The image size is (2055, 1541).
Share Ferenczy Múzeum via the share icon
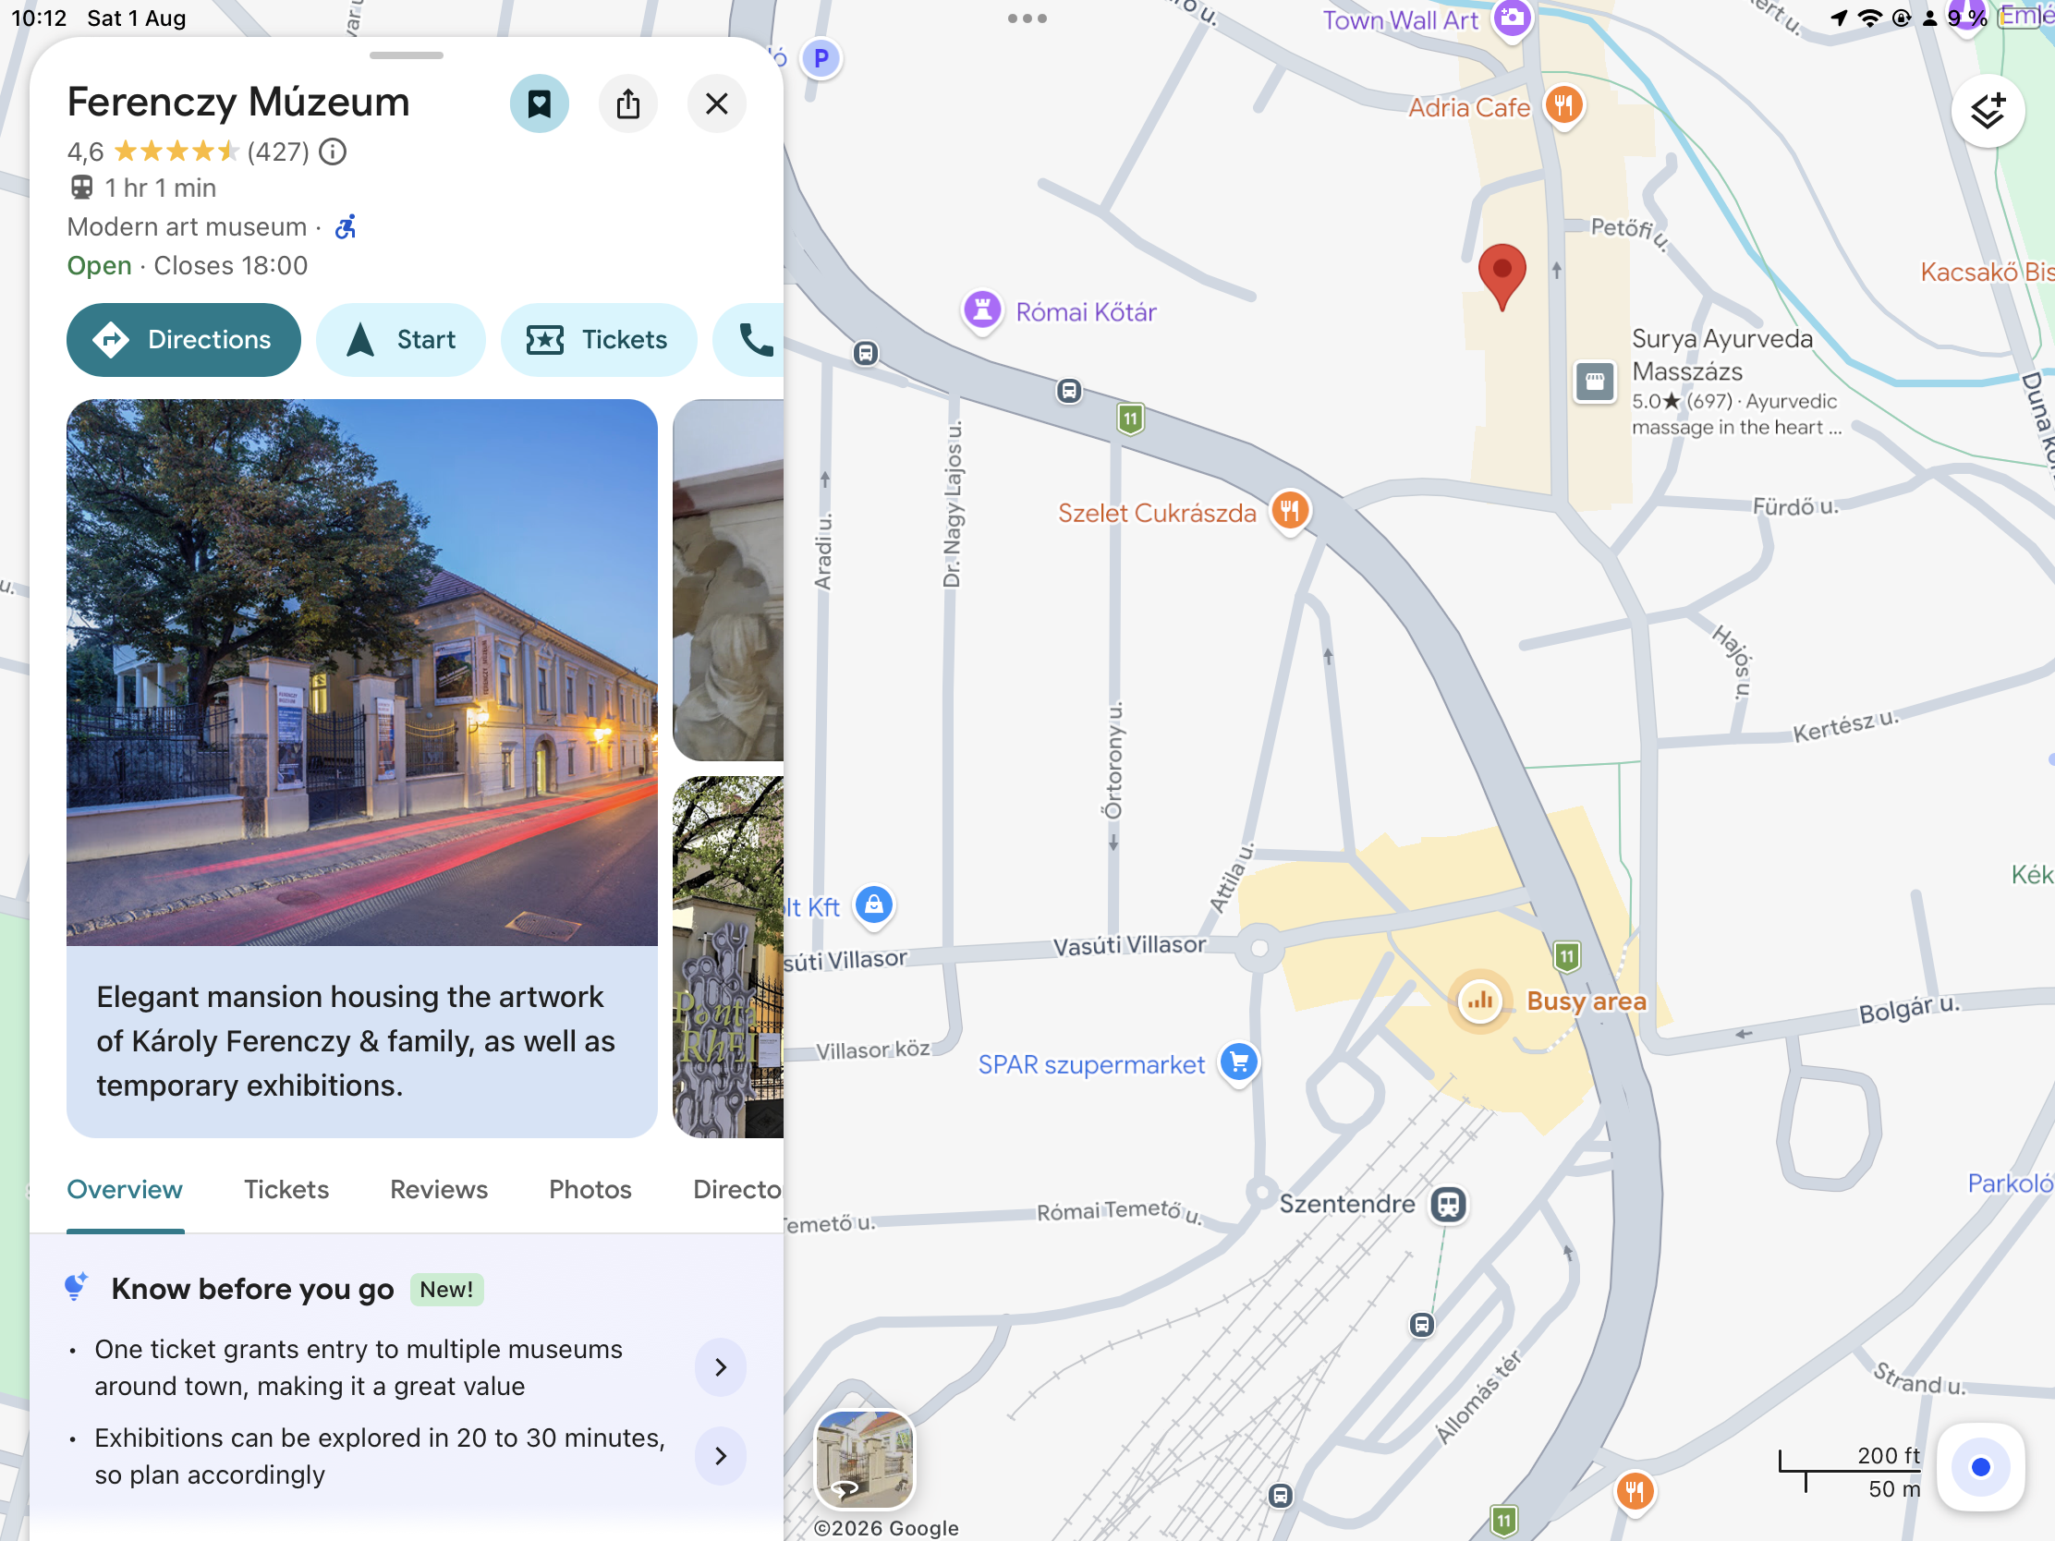click(628, 103)
